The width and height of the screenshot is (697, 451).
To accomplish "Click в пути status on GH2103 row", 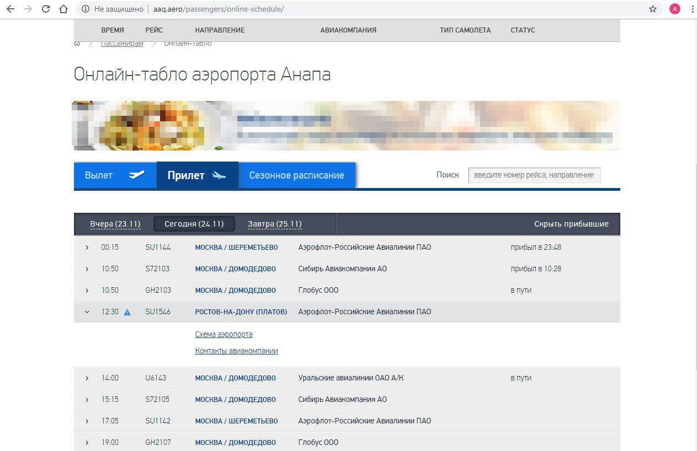I will point(521,291).
